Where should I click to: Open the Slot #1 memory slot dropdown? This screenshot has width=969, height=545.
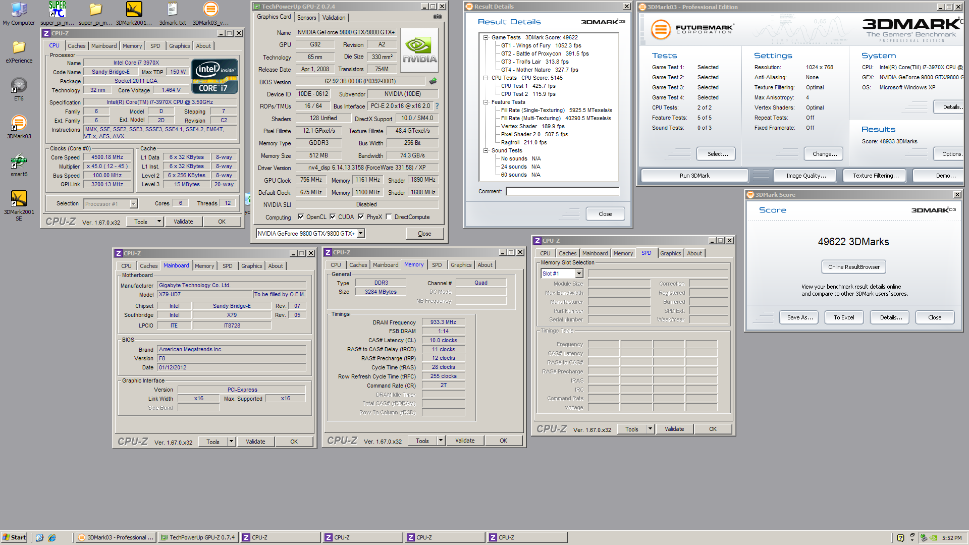click(x=579, y=274)
